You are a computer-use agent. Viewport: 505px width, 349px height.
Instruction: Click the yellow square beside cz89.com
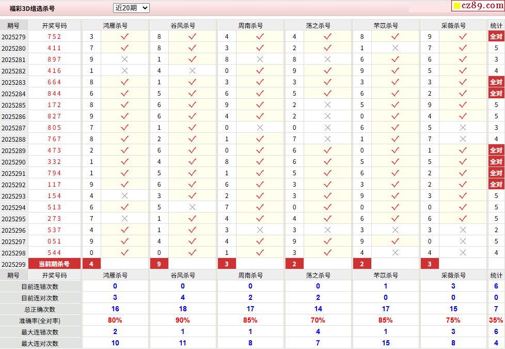(456, 6)
